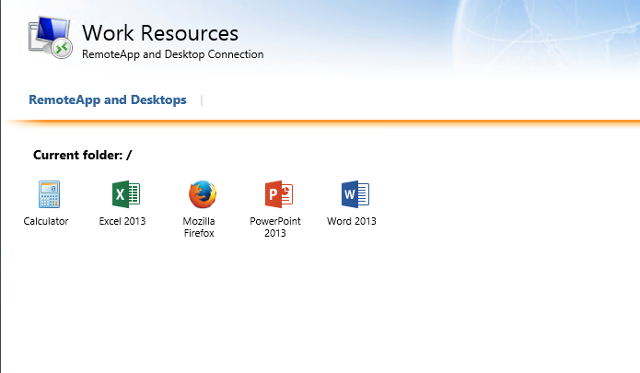Click the "RemoteApp and Desktop Connection" subtitle
Viewport: 640px width, 373px height.
pos(173,54)
